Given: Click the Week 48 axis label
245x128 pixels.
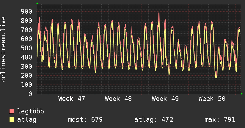Looking at the screenshot, I should pyautogui.click(x=118, y=99).
